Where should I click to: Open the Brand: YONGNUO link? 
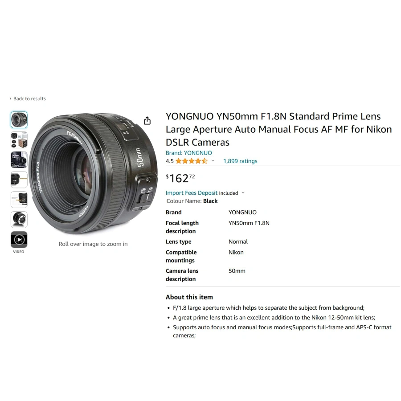click(x=189, y=153)
